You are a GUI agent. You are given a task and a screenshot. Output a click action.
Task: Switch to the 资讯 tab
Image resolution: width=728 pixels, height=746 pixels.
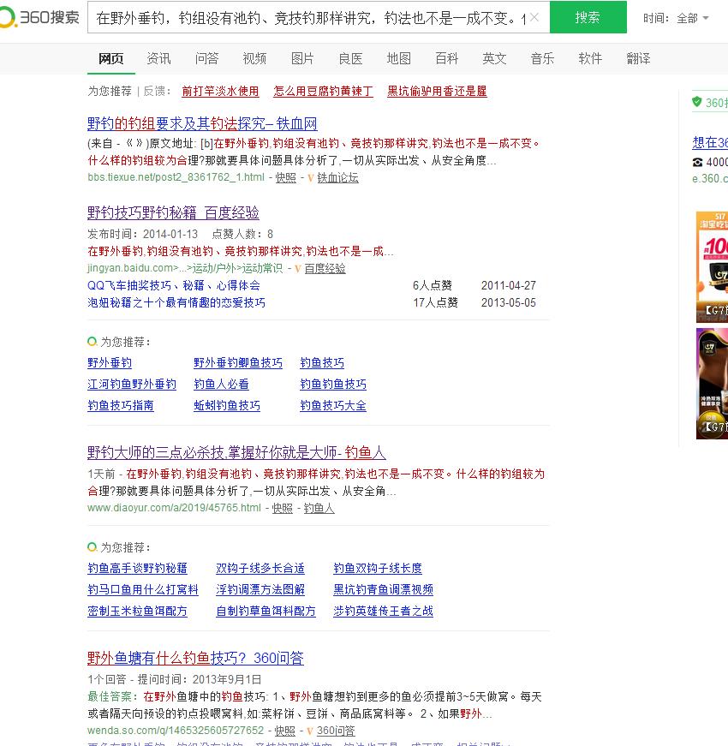click(x=159, y=58)
